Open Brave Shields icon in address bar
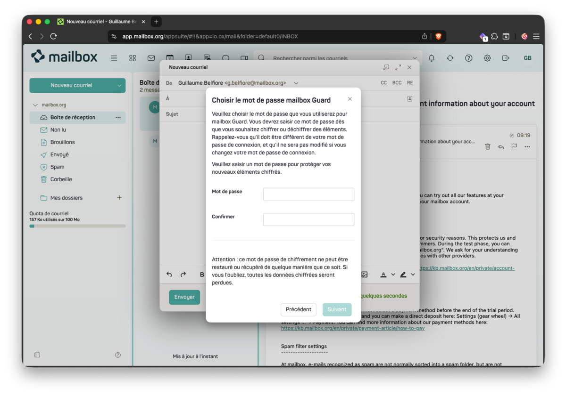This screenshot has width=566, height=396. coord(438,36)
